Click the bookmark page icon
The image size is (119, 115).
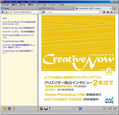(x=51, y=108)
